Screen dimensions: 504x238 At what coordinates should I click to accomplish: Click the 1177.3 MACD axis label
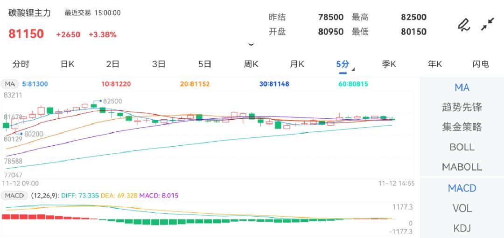coord(402,207)
